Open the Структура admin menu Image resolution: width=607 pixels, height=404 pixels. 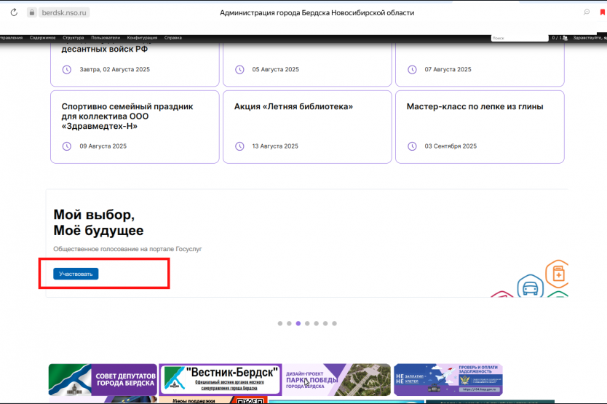click(x=74, y=38)
